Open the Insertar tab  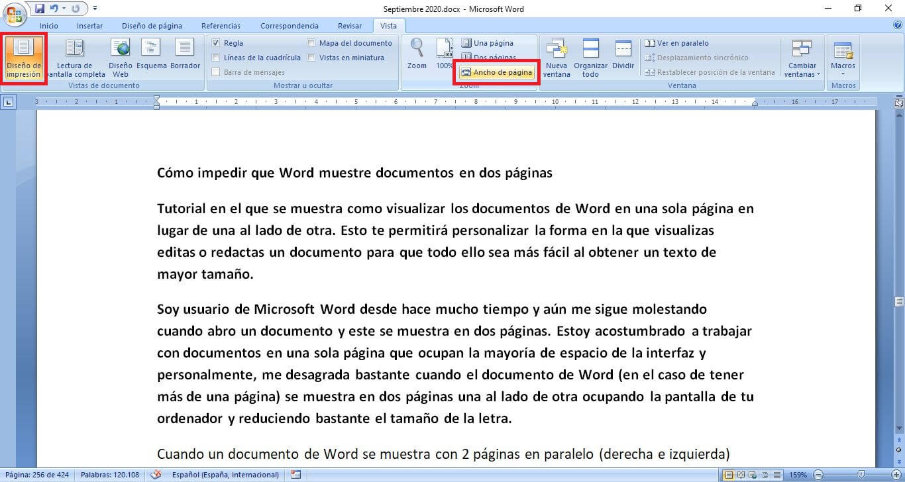click(x=89, y=26)
